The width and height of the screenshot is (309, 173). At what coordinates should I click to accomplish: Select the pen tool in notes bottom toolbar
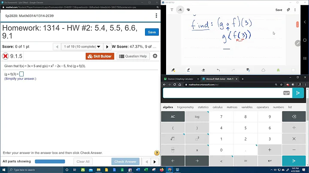click(173, 70)
